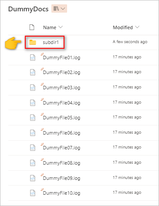The width and height of the screenshot is (159, 206).
Task: Open DummyFile02.log file
Action: [61, 72]
